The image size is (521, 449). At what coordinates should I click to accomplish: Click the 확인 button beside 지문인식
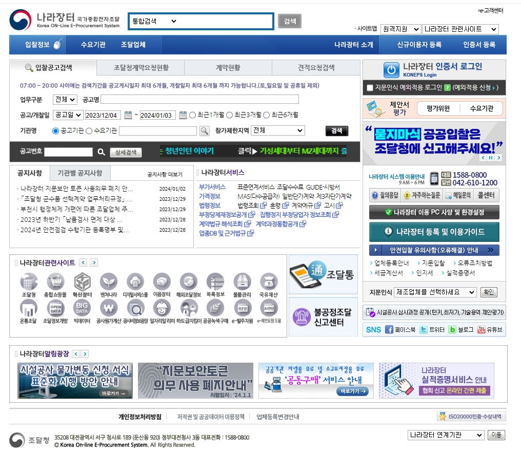coord(489,292)
